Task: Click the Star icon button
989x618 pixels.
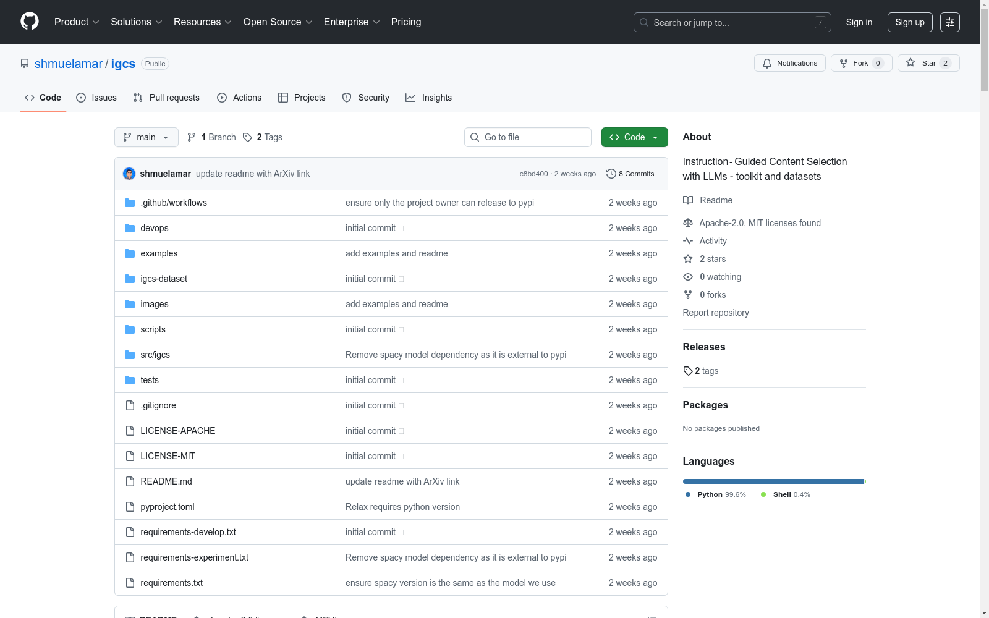Action: pos(928,63)
